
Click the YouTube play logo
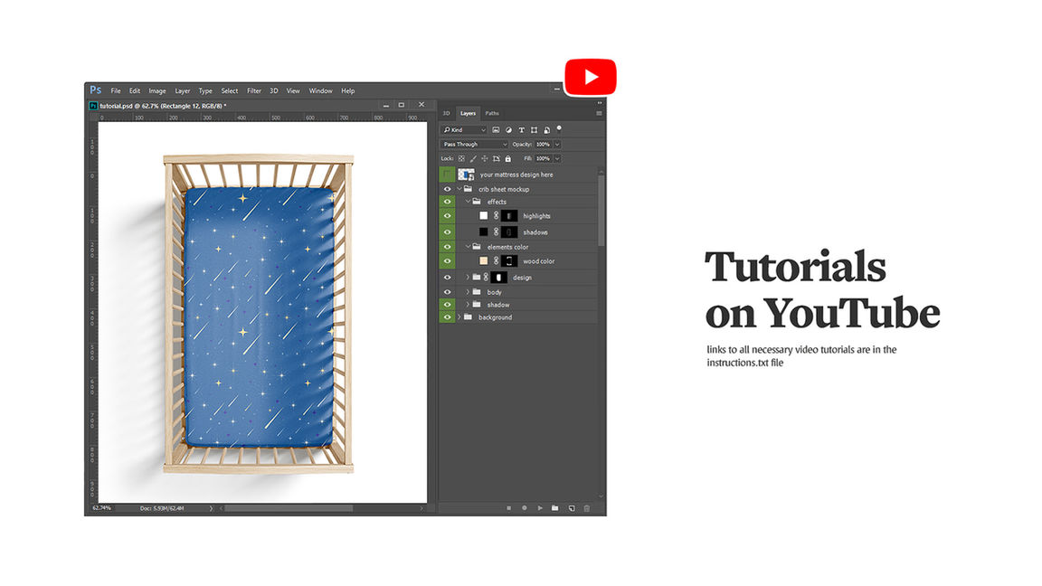pyautogui.click(x=590, y=77)
